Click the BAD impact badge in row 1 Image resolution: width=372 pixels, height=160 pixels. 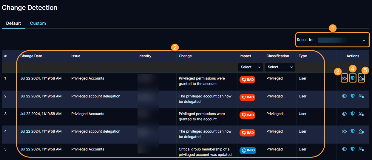pos(247,80)
